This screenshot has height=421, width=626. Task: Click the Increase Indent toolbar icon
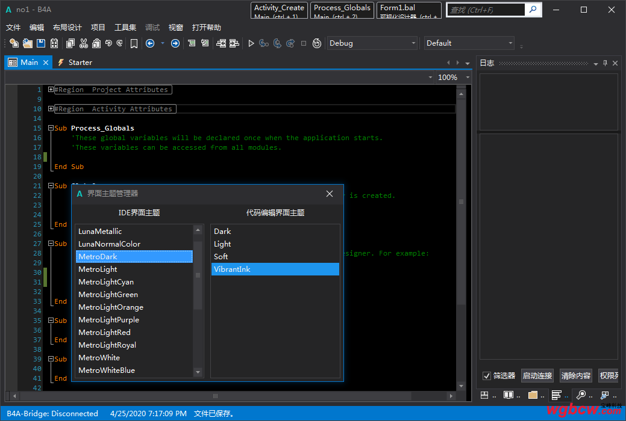[234, 43]
